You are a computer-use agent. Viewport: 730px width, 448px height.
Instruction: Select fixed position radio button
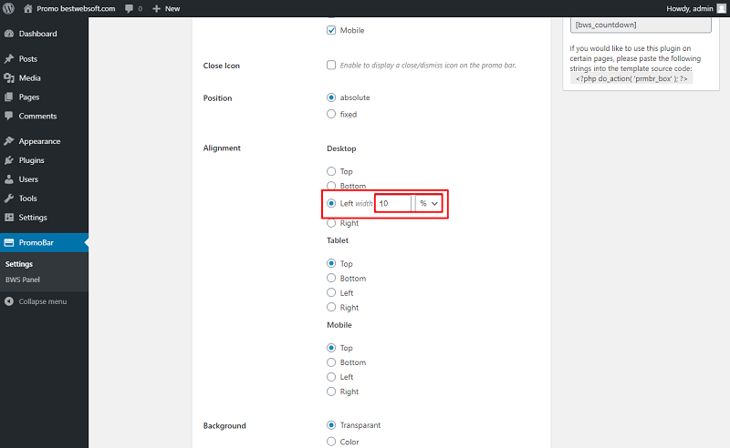pos(331,114)
